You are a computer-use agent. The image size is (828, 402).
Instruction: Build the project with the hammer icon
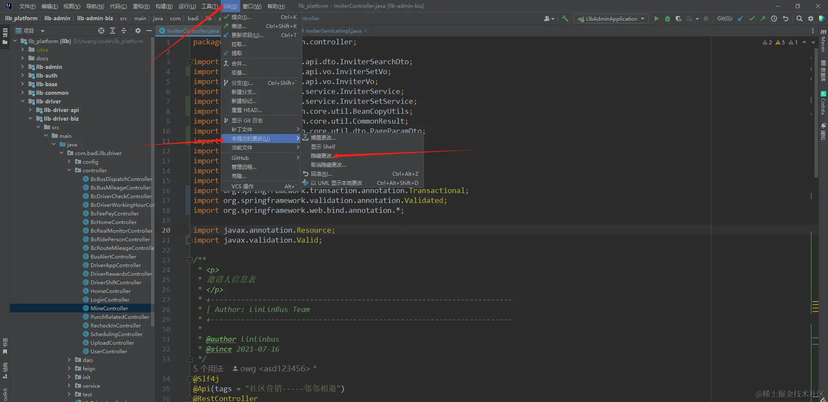pyautogui.click(x=565, y=19)
